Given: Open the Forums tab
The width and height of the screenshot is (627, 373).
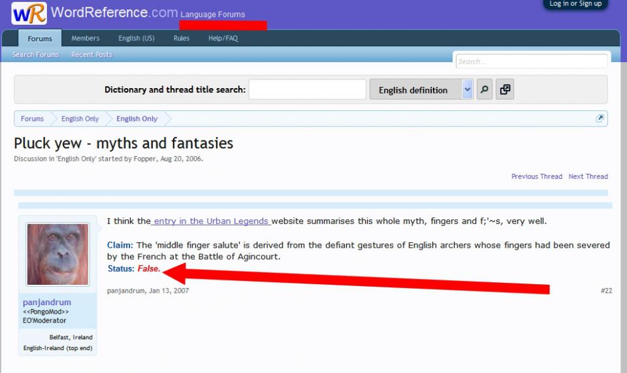Looking at the screenshot, I should click(40, 39).
